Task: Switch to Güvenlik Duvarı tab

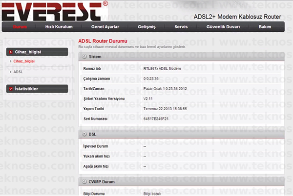Action: click(223, 27)
